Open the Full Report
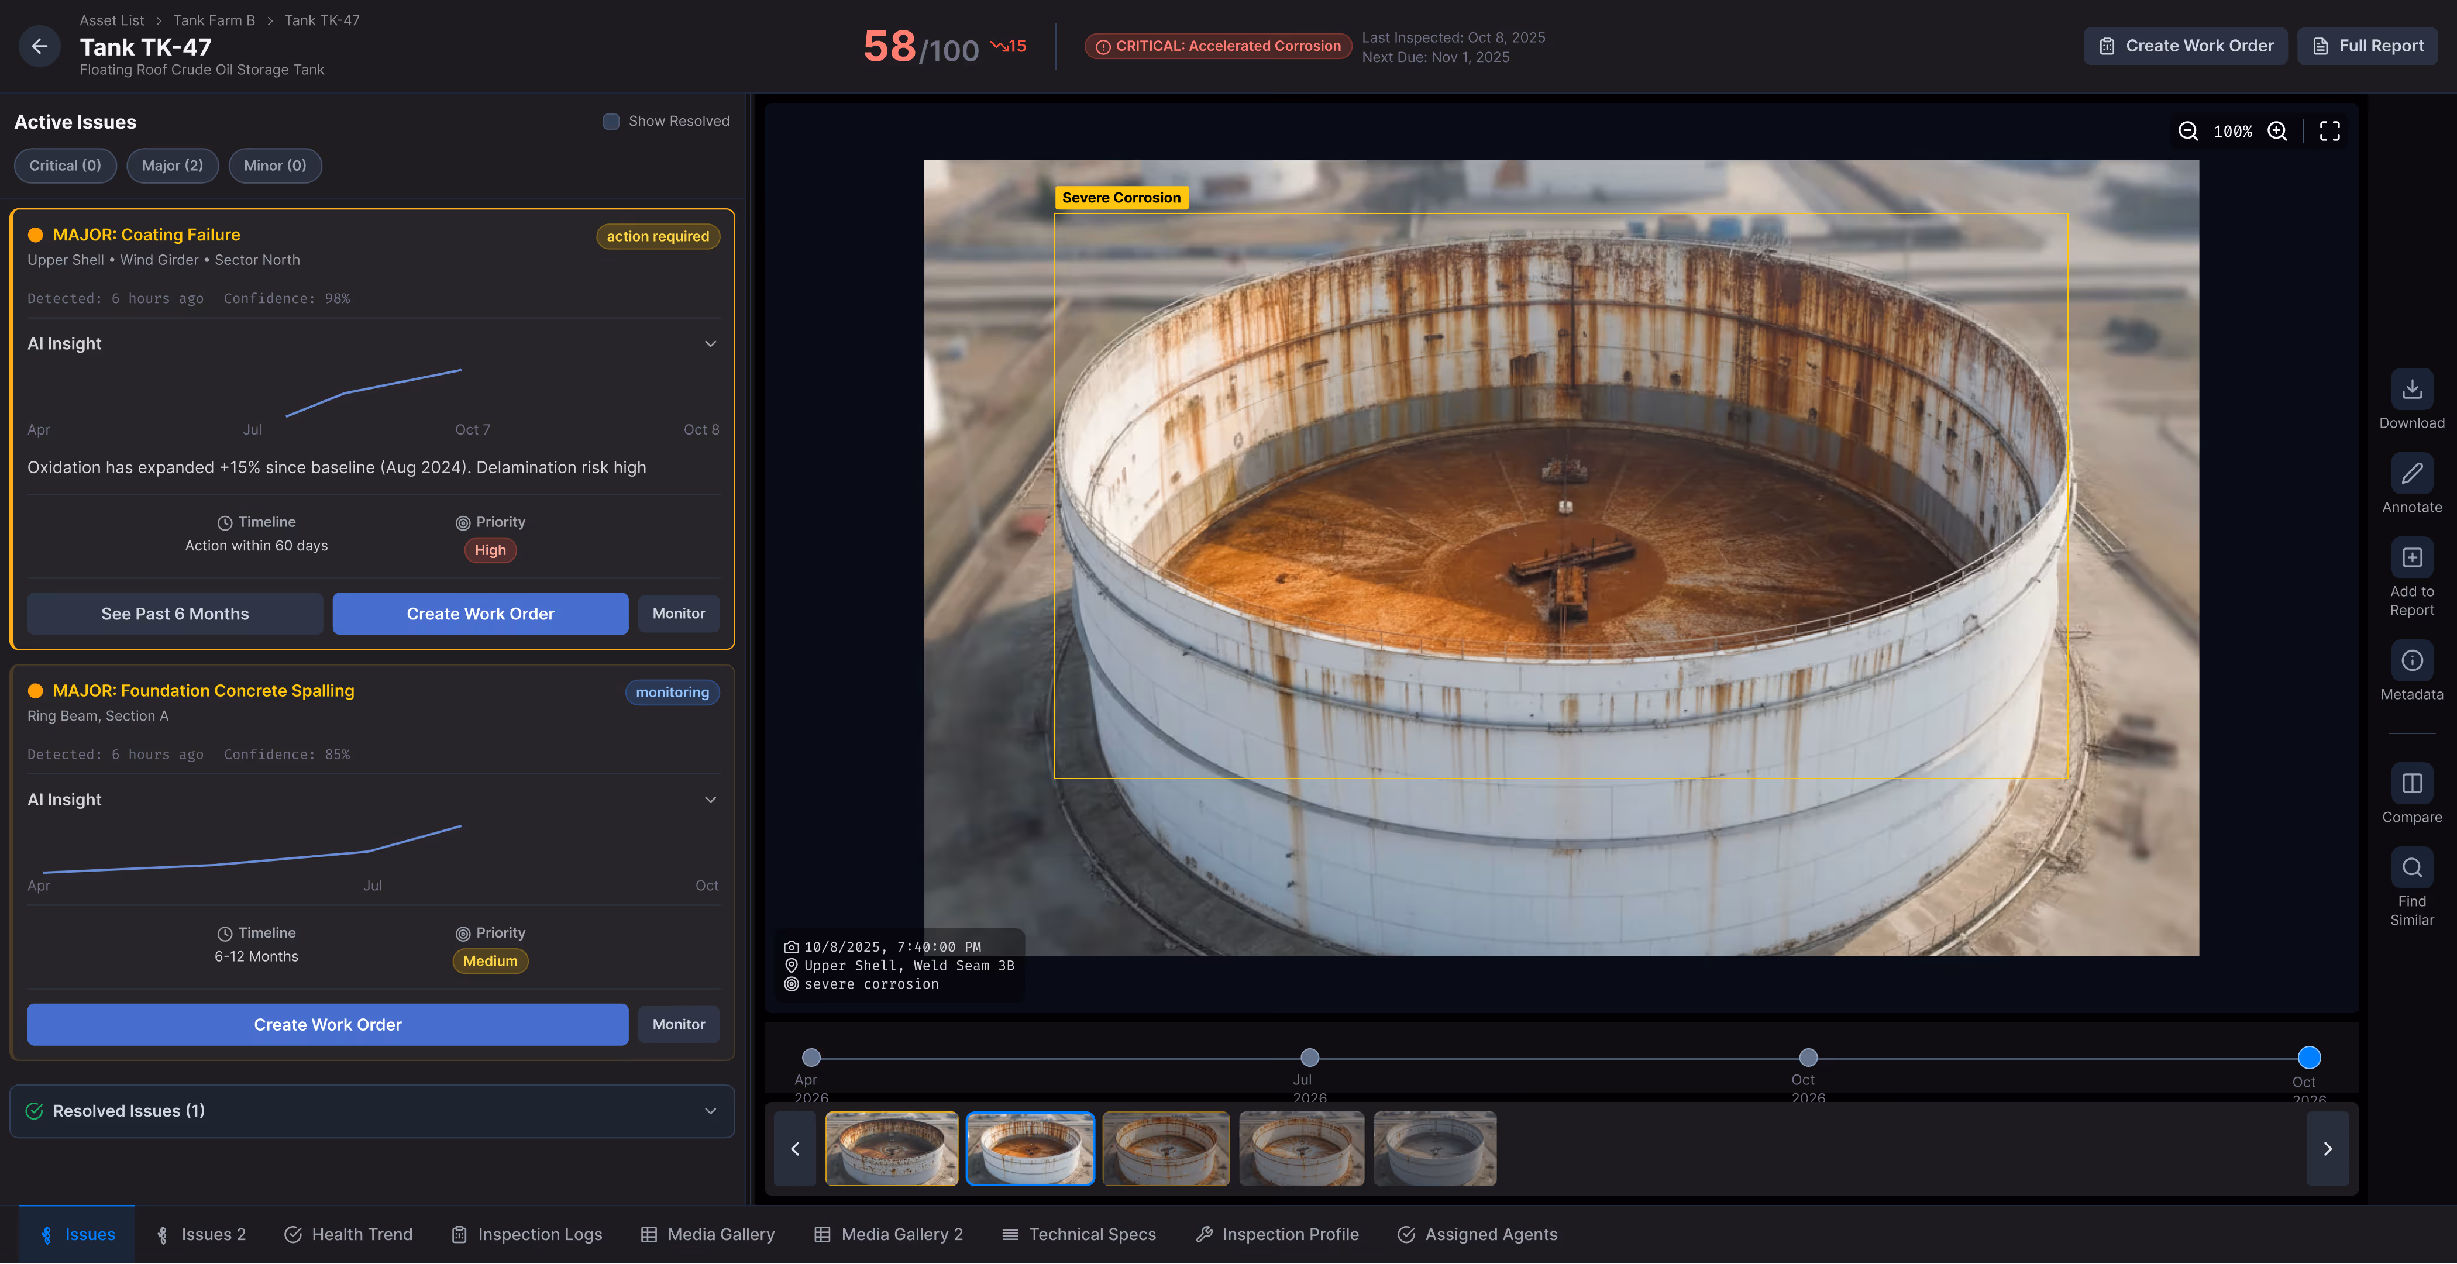 click(2367, 46)
